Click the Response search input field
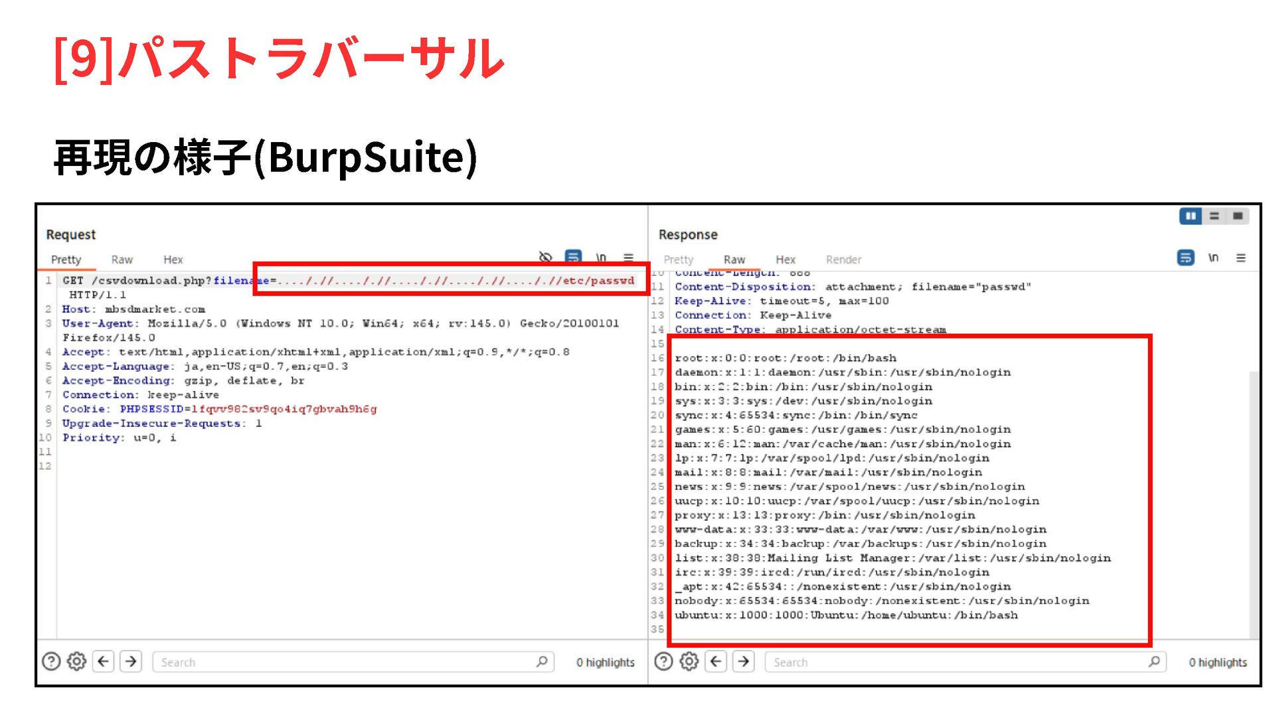 (956, 662)
